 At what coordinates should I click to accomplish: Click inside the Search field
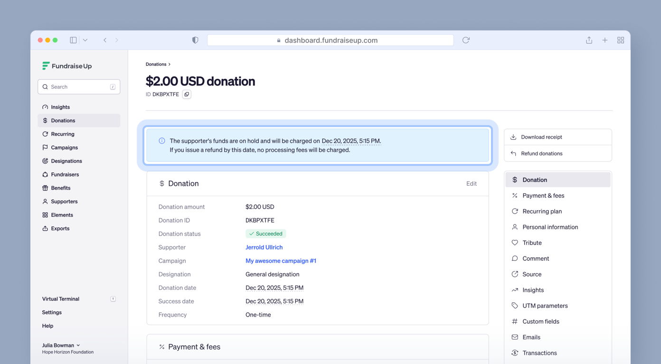click(78, 87)
